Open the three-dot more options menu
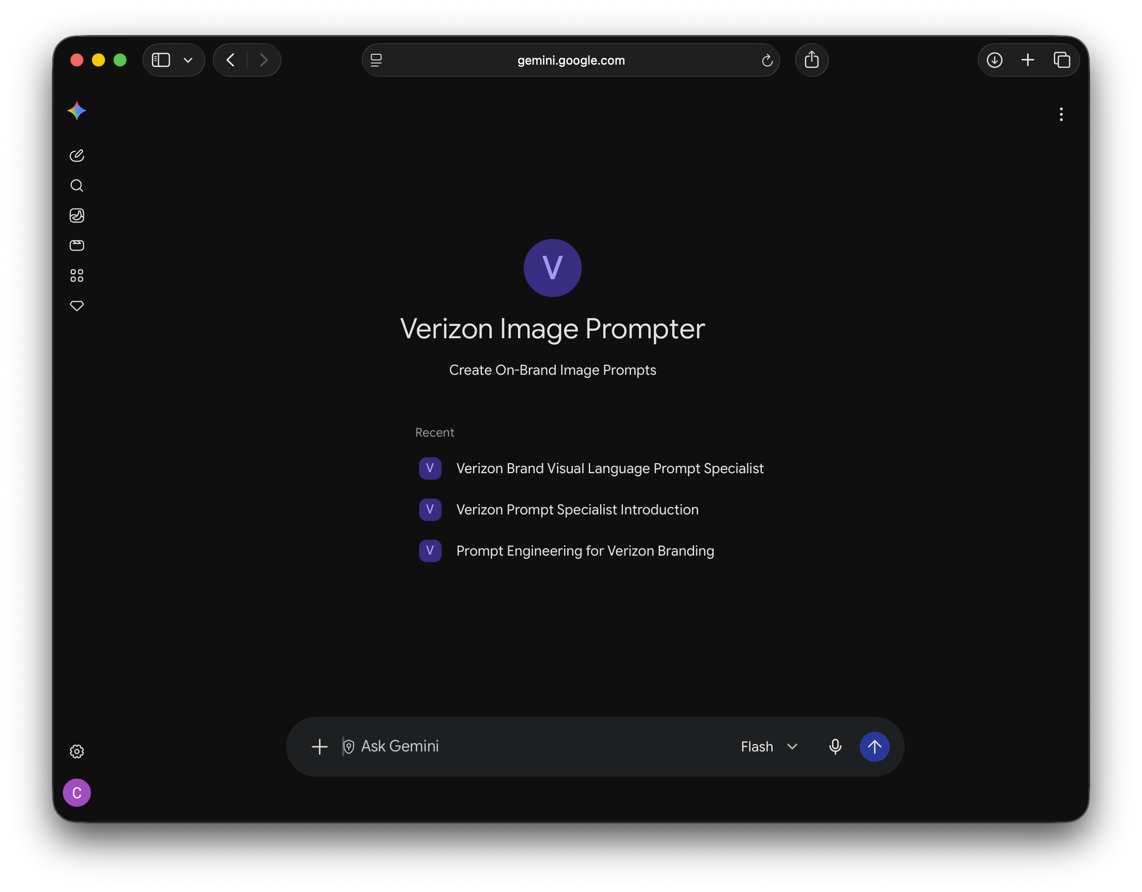 click(x=1061, y=114)
